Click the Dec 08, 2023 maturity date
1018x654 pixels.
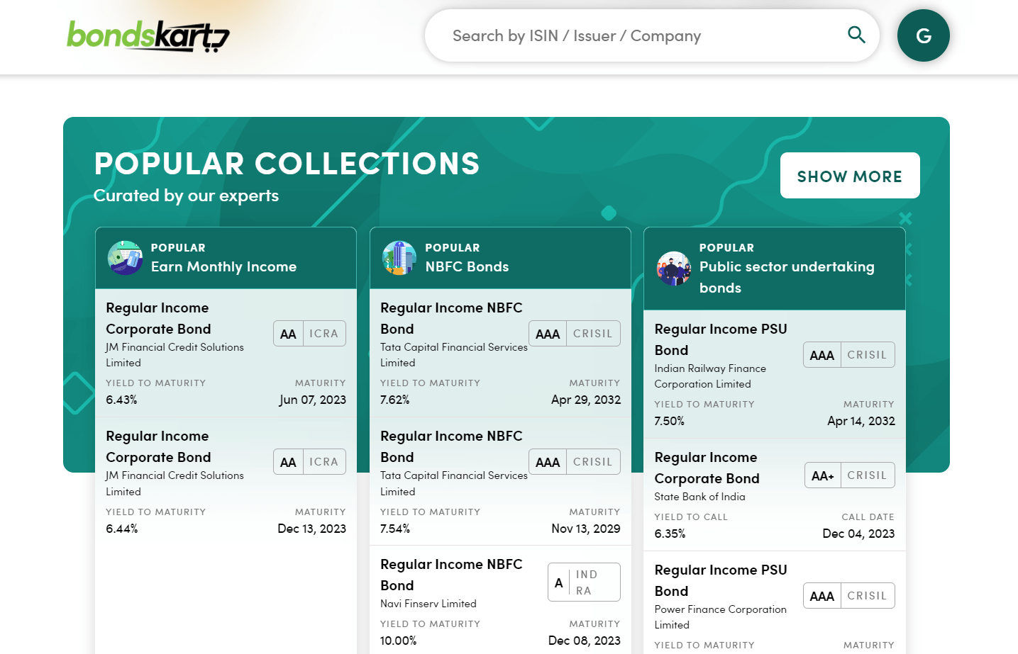[x=585, y=641]
